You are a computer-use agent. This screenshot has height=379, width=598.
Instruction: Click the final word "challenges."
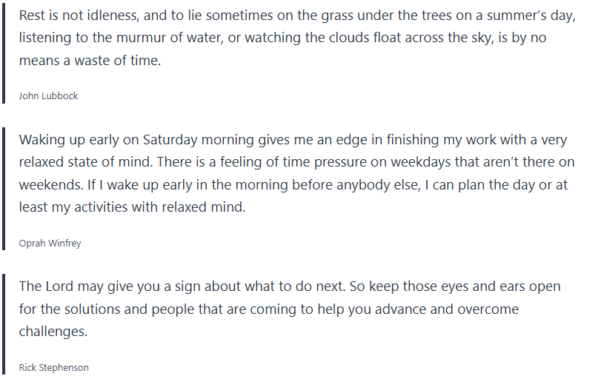[53, 332]
